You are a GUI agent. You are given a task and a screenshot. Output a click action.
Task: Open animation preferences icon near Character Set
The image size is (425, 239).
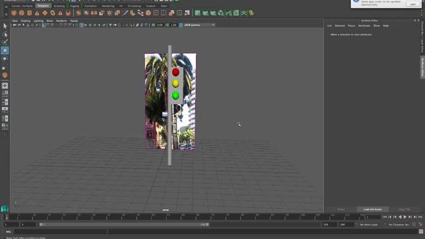420,224
